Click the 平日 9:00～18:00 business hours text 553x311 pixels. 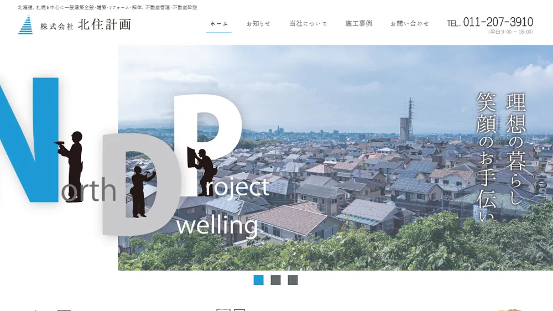[x=510, y=32]
